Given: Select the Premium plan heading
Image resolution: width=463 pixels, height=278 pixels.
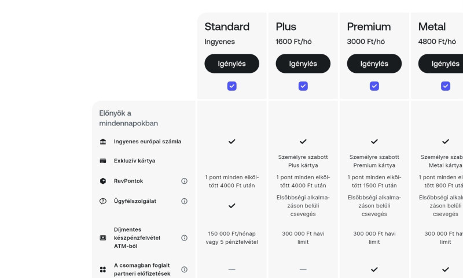Looking at the screenshot, I should coord(368,27).
